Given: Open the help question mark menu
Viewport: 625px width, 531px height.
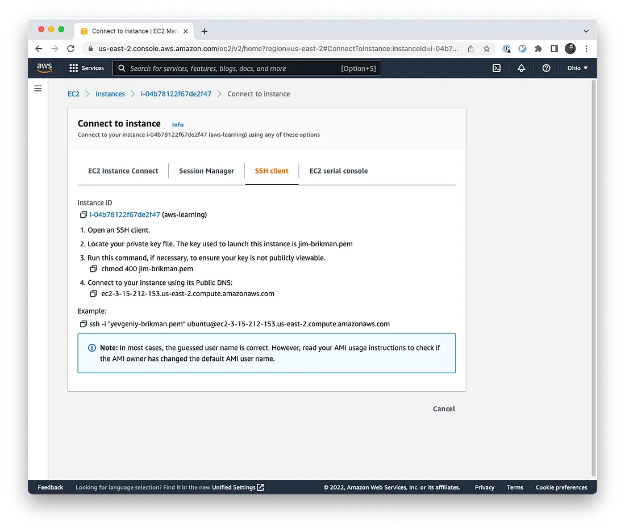Looking at the screenshot, I should (546, 68).
